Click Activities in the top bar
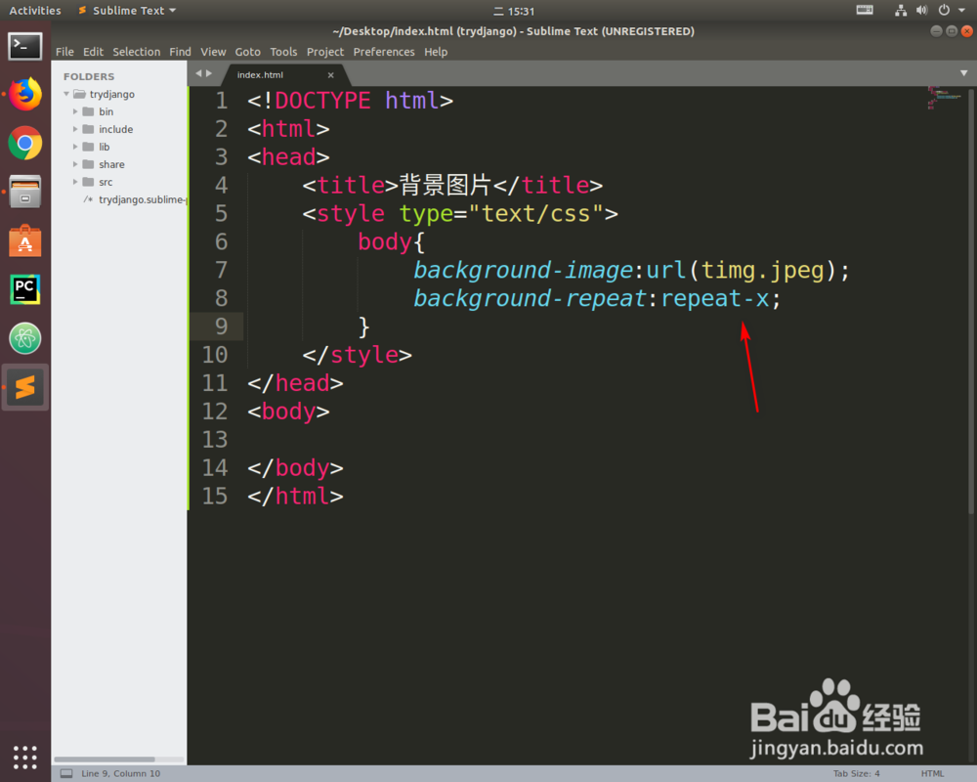The width and height of the screenshot is (977, 782). click(x=35, y=11)
